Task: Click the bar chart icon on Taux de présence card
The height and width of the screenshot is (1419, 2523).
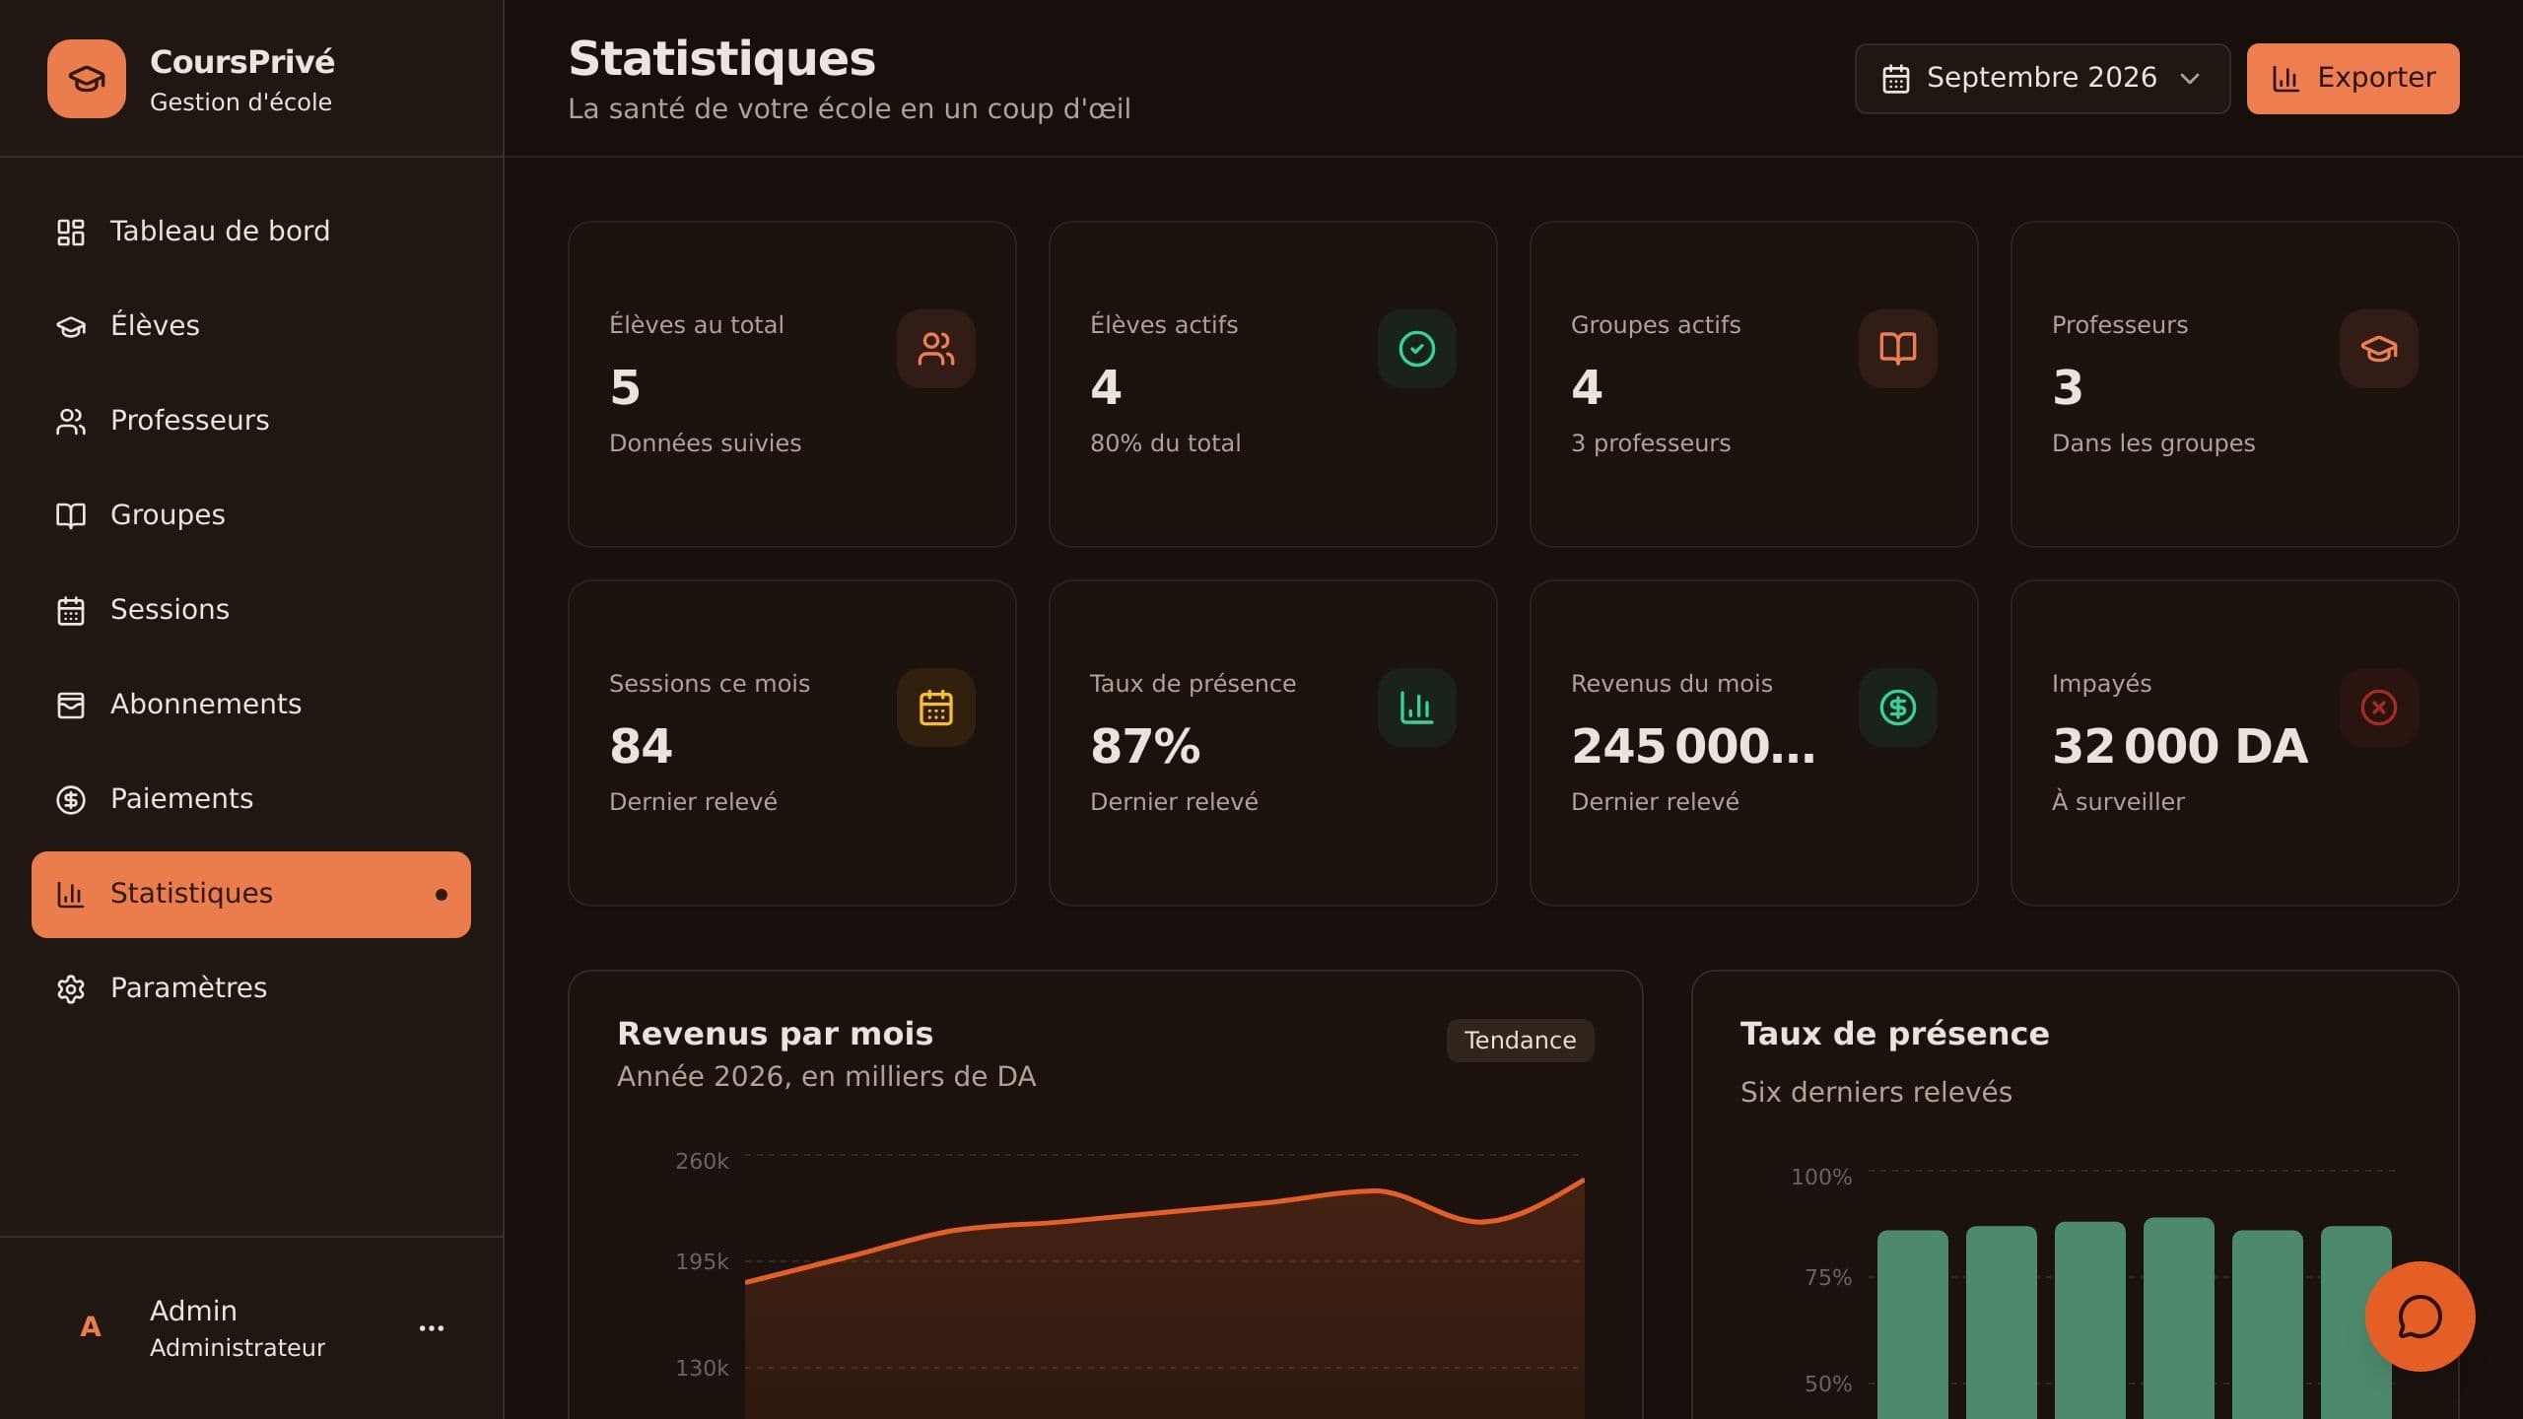Action: [1416, 708]
